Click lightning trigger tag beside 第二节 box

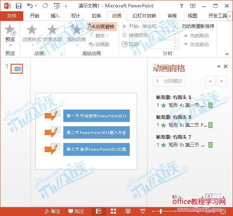[56, 129]
